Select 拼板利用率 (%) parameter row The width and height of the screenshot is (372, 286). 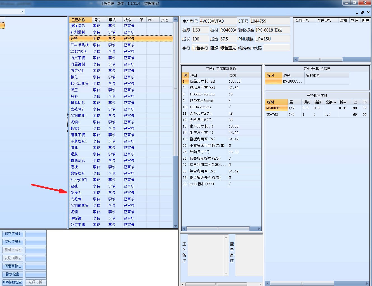point(222,139)
